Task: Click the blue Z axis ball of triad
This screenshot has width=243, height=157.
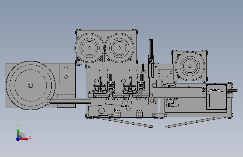Action: tap(18, 139)
